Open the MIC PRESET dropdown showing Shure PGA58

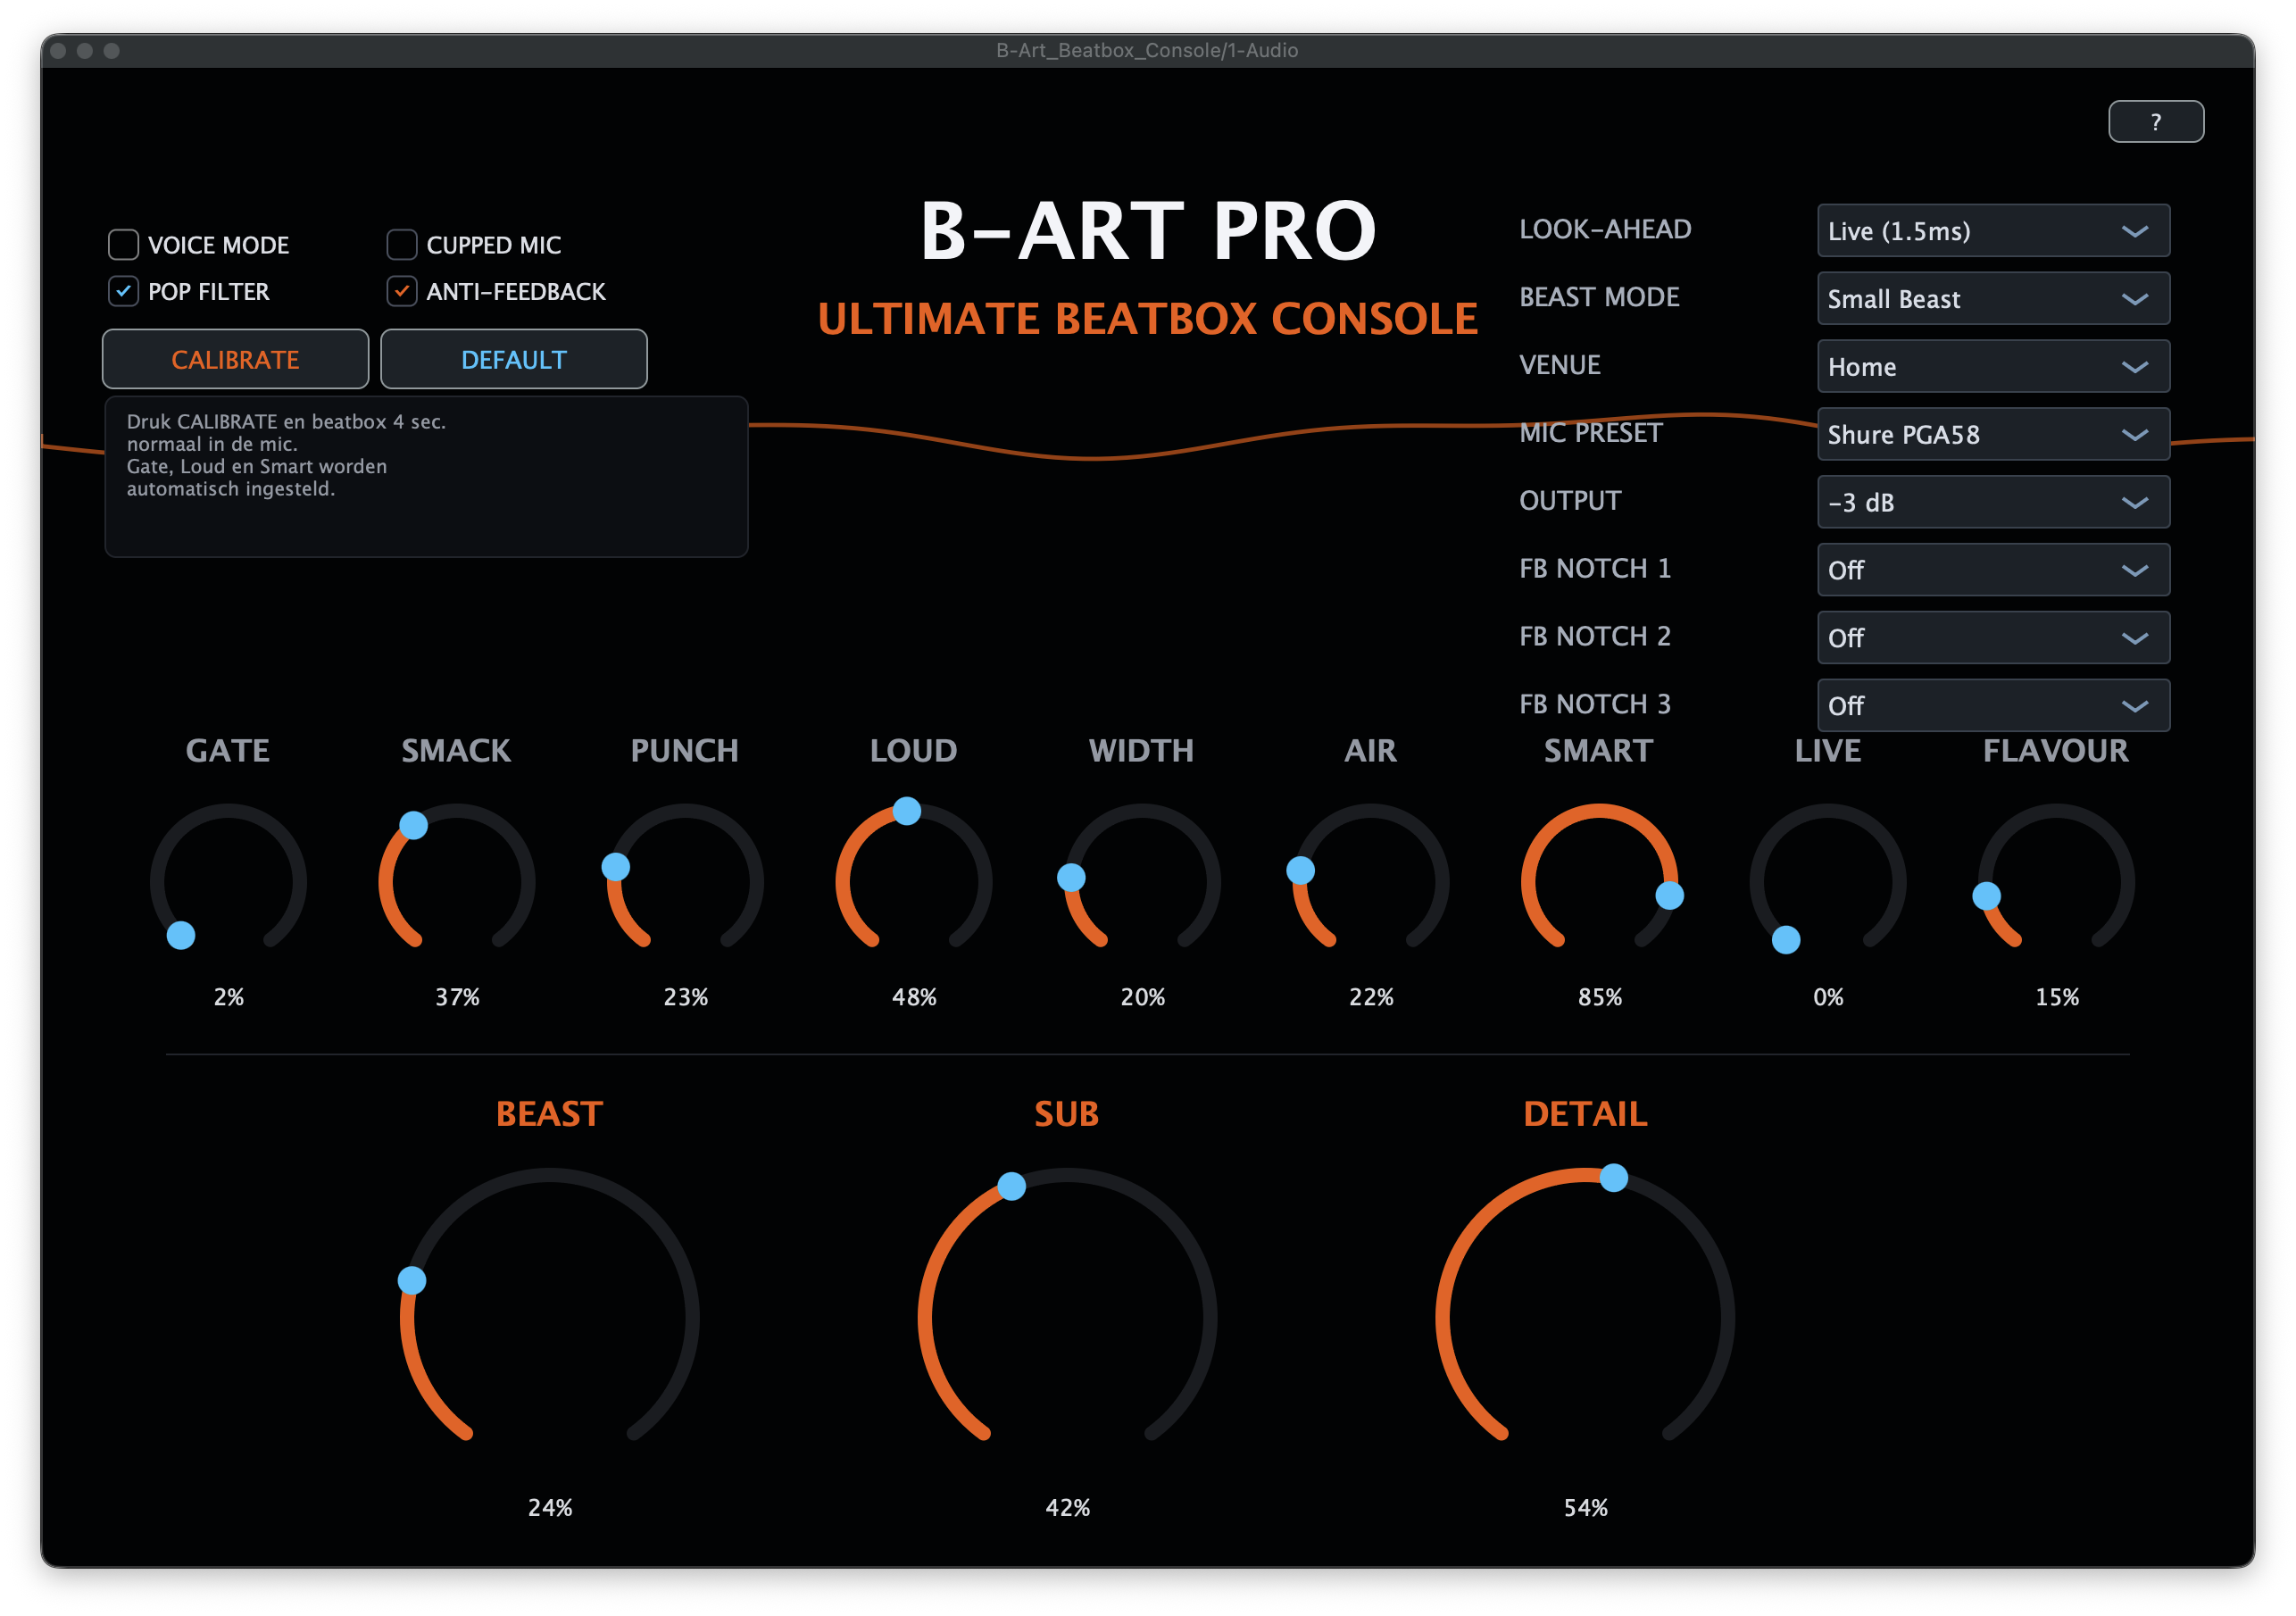tap(1993, 434)
